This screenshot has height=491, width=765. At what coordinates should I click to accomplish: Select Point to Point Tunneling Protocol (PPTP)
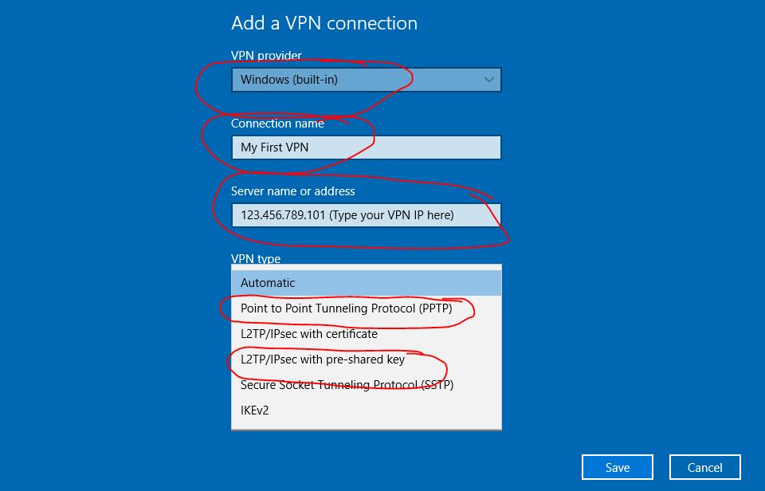pos(367,308)
